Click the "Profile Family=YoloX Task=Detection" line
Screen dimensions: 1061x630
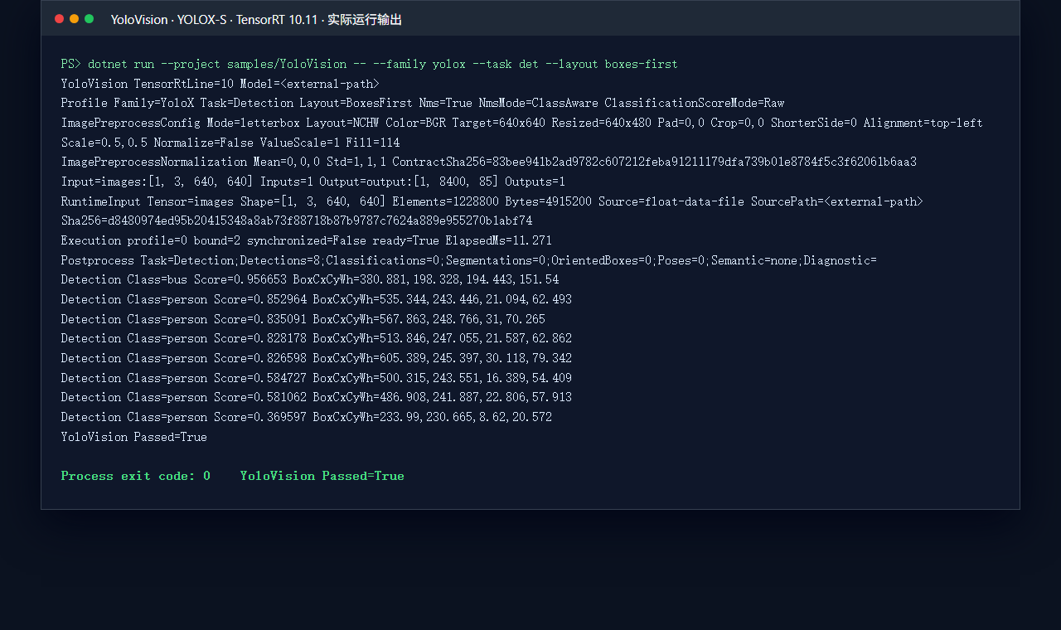(423, 103)
